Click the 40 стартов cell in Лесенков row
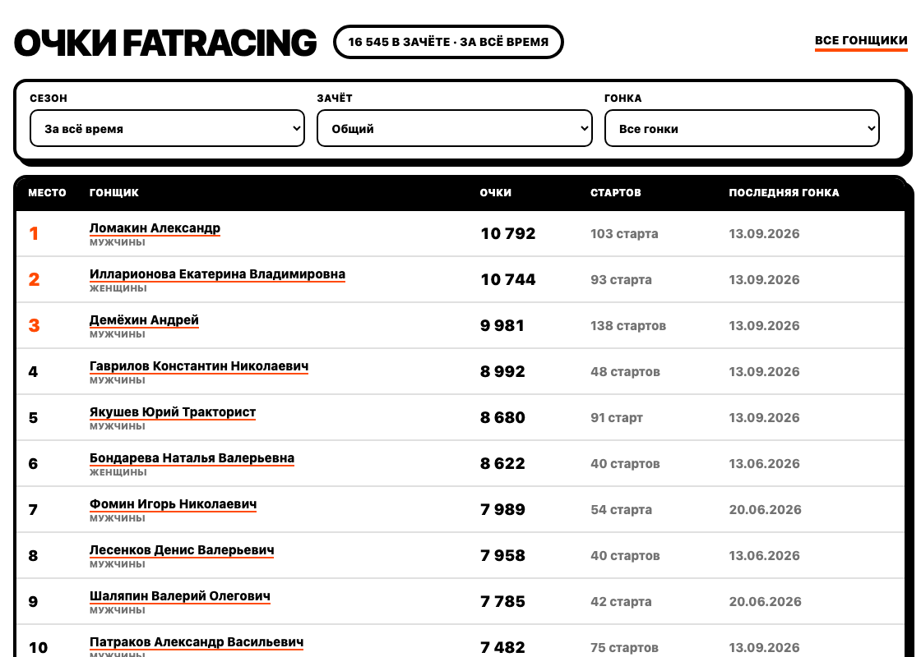Image resolution: width=921 pixels, height=657 pixels. point(625,555)
